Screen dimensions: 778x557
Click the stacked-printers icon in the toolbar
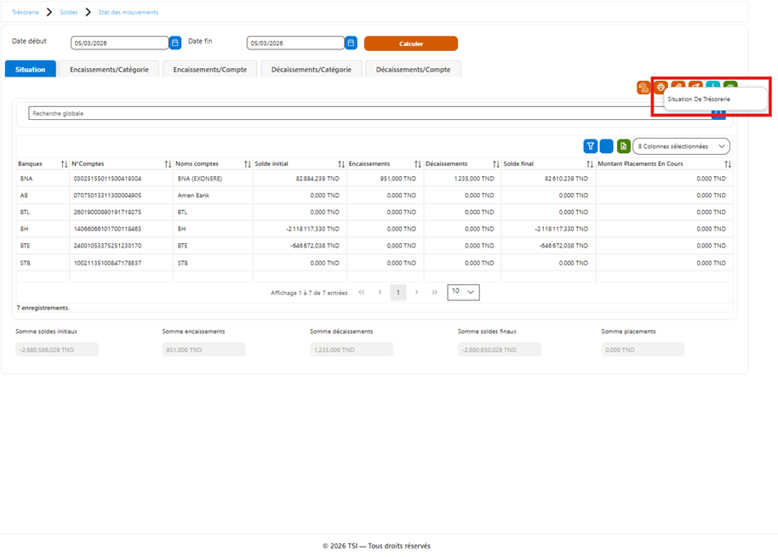644,88
